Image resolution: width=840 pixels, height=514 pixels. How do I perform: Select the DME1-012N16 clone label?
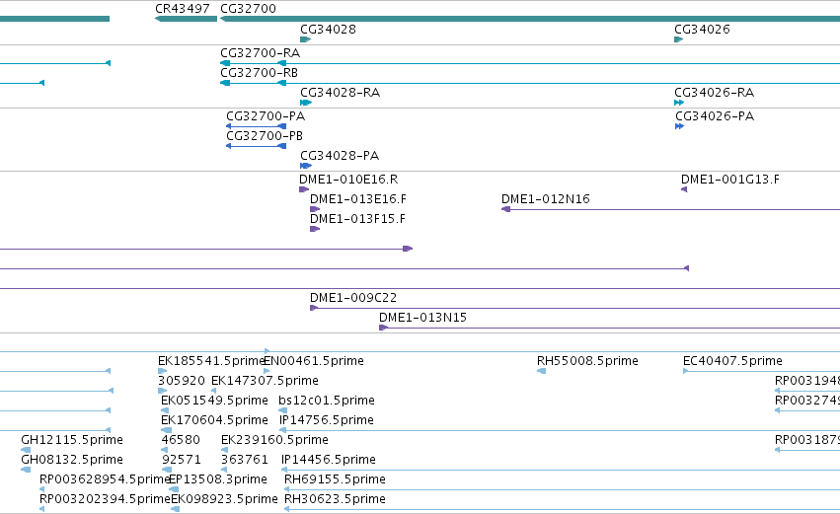545,199
